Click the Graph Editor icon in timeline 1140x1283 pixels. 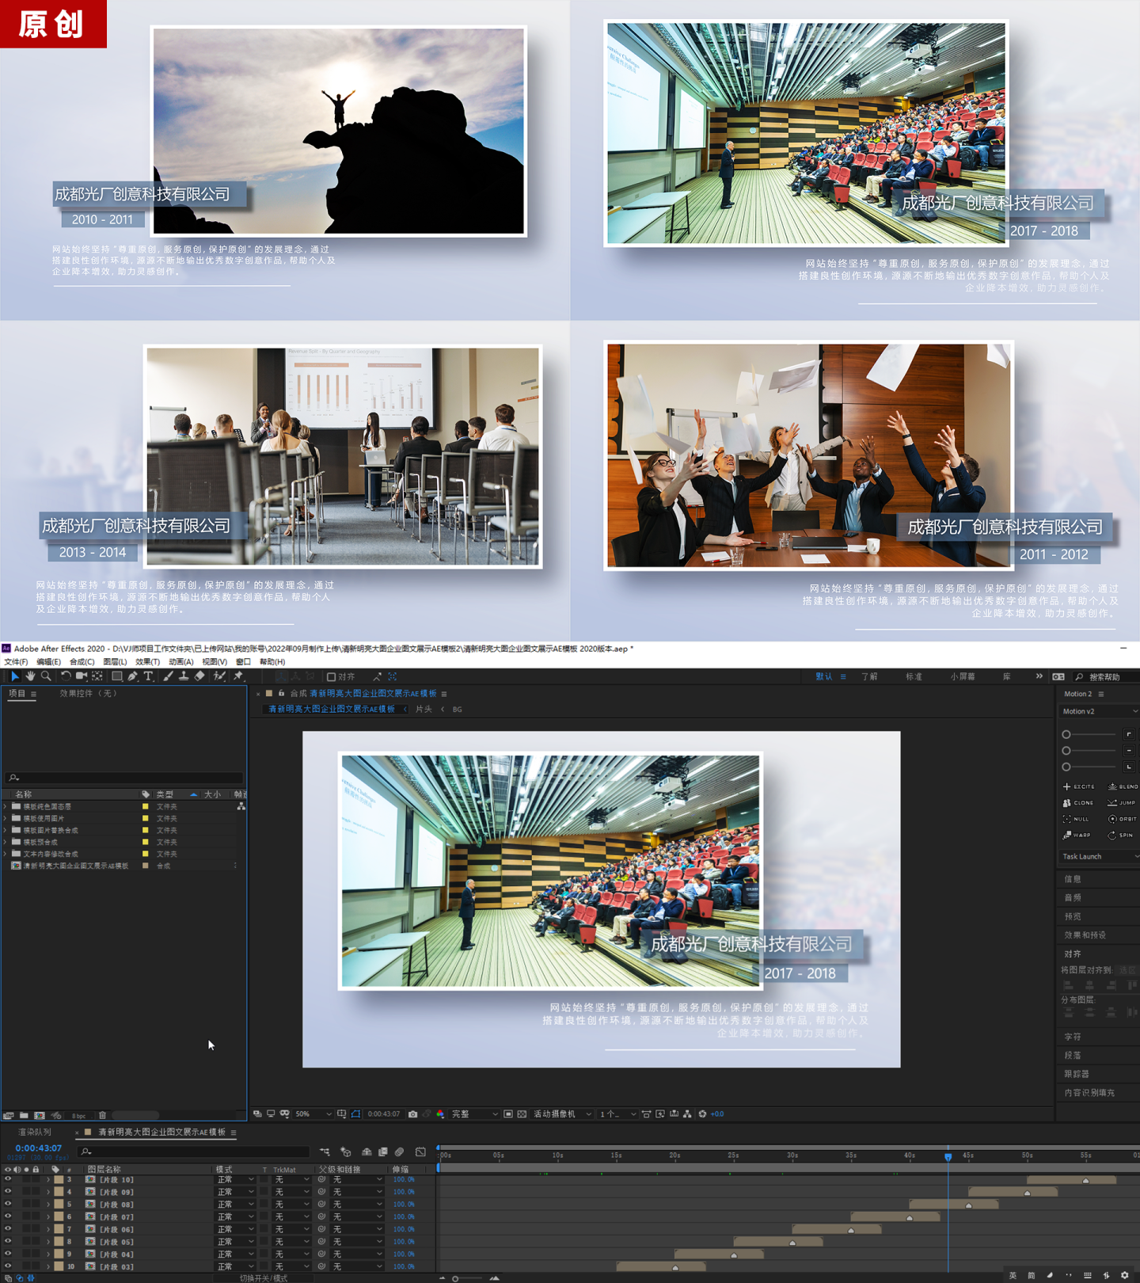pos(420,1152)
